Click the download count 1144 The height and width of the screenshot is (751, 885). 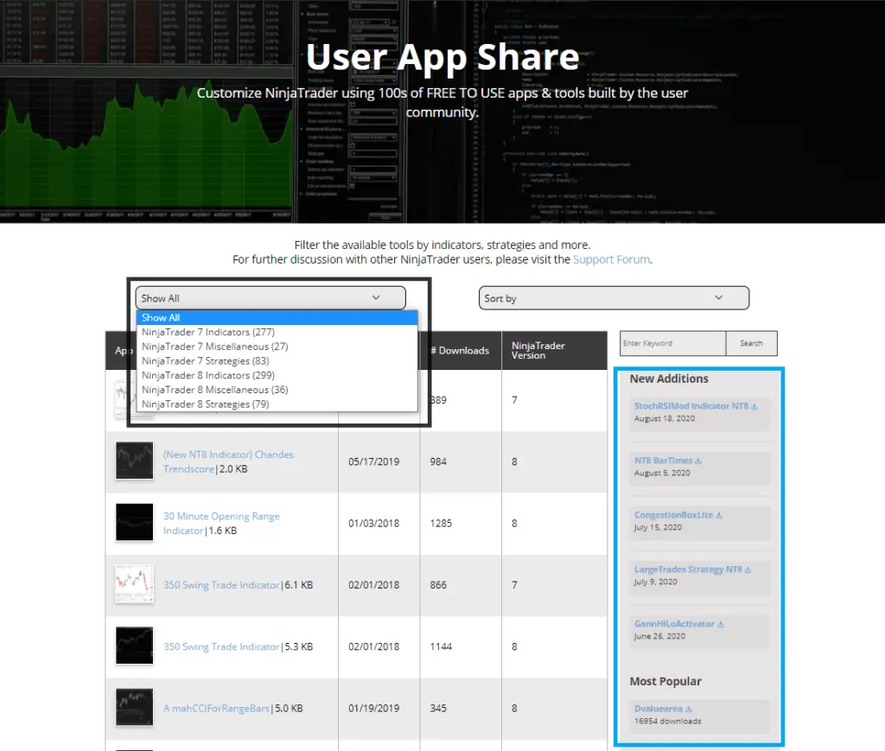(441, 646)
